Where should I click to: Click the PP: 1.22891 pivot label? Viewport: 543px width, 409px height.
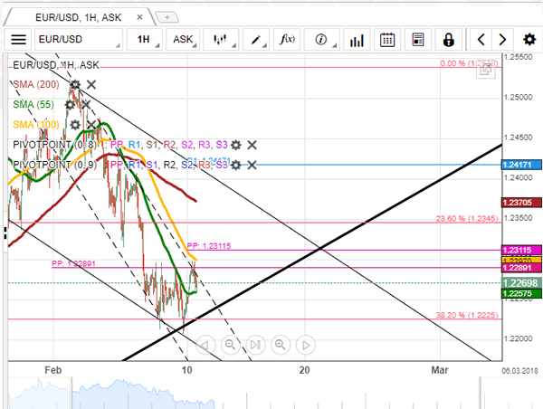pyautogui.click(x=74, y=263)
